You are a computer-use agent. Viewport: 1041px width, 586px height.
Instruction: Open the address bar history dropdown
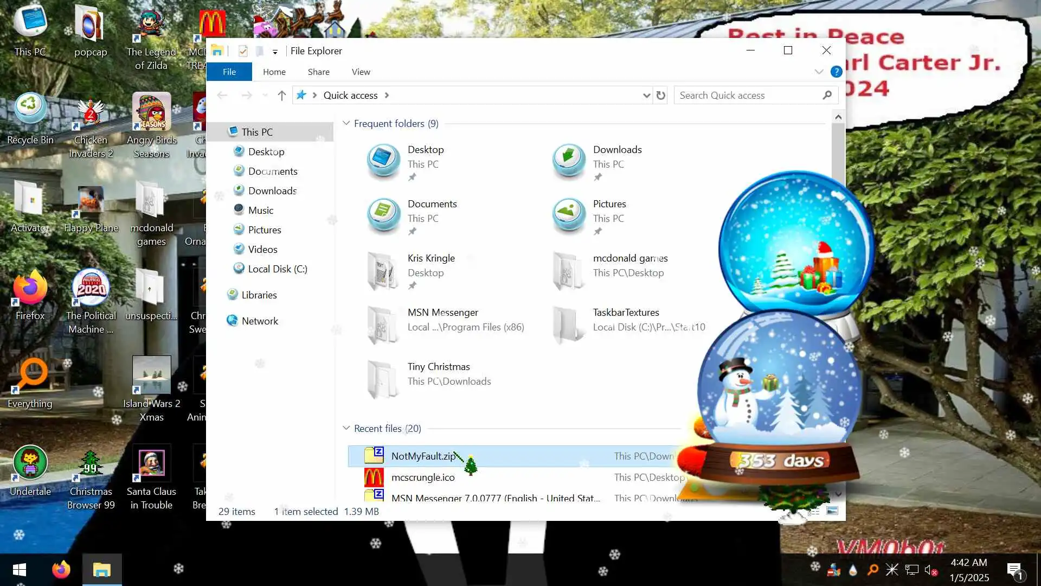(646, 95)
